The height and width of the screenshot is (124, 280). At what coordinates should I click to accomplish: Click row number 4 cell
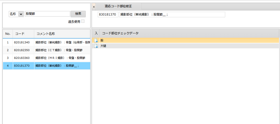[x=8, y=66]
